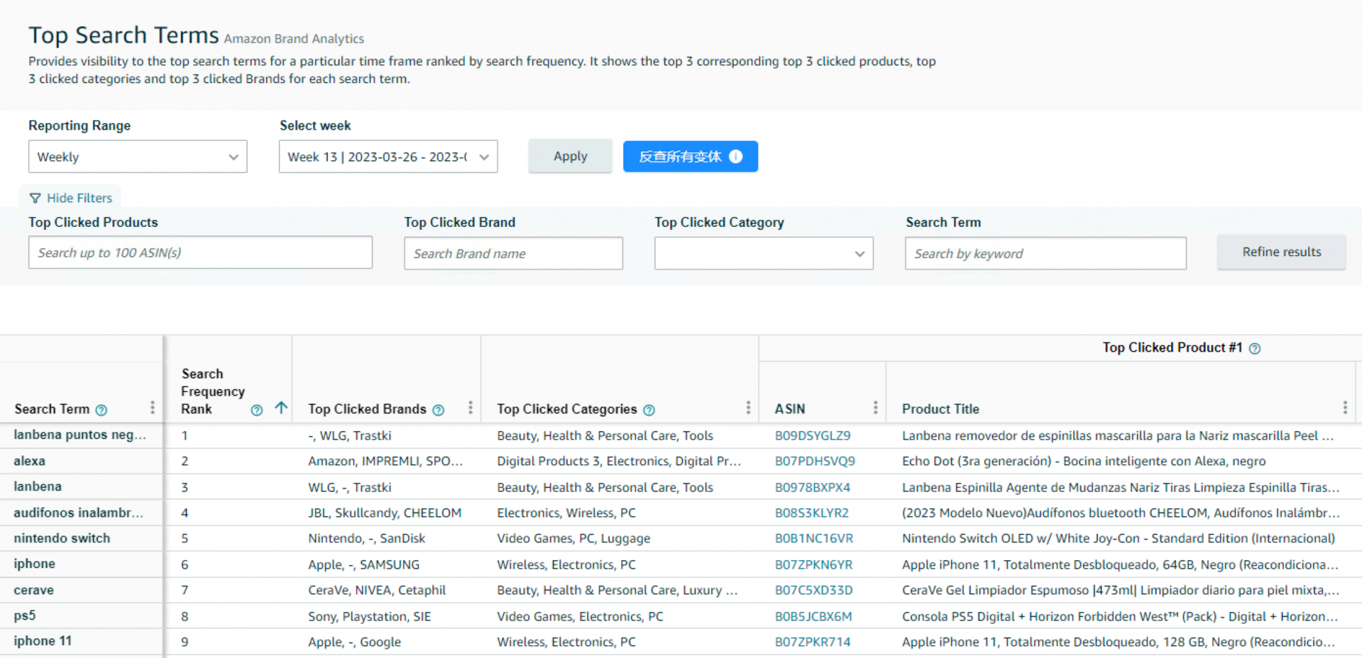Open Top Clicked Brands column options menu

coord(470,408)
